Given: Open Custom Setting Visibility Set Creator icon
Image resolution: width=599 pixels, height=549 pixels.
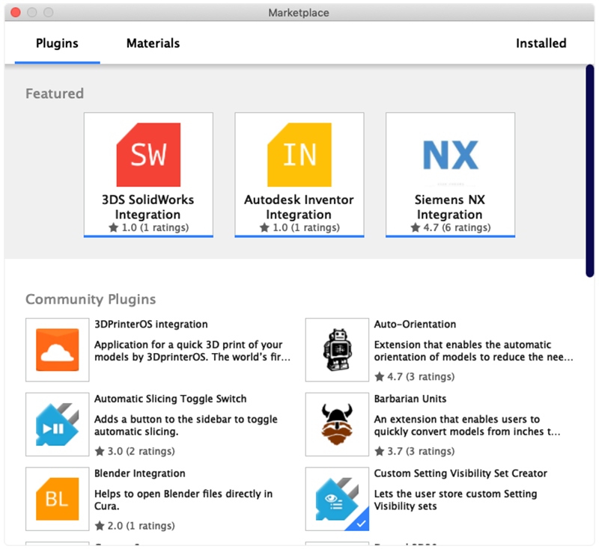Looking at the screenshot, I should pos(337,499).
